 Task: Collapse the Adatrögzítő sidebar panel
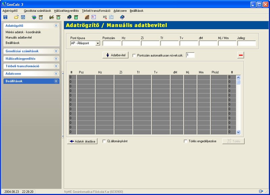tap(56, 26)
